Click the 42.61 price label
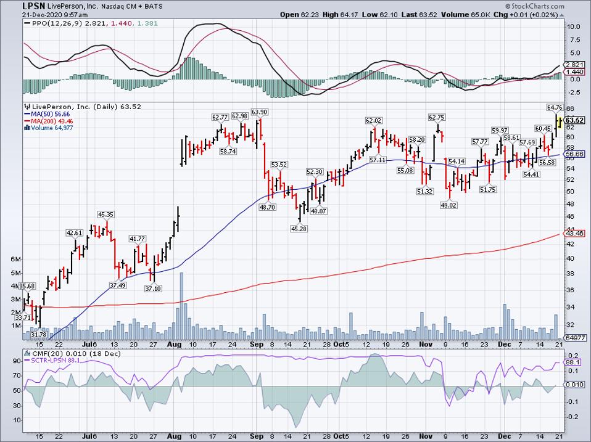The height and width of the screenshot is (442, 591). pos(74,232)
